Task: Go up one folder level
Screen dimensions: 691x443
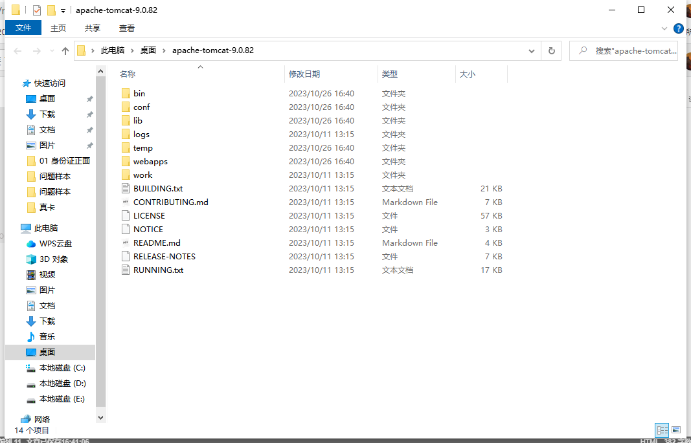Action: (65, 51)
